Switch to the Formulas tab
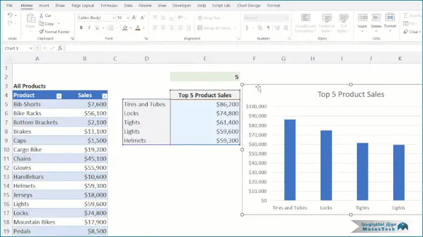 (109, 5)
